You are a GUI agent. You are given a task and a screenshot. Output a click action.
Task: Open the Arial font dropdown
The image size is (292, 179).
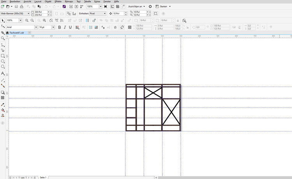(x=36, y=27)
